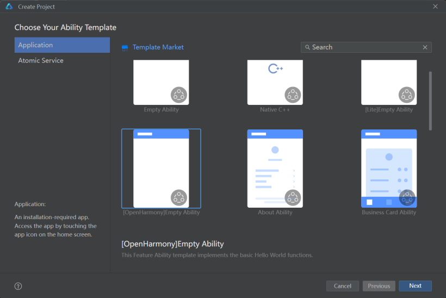Select the Atomic Service category

coord(62,60)
